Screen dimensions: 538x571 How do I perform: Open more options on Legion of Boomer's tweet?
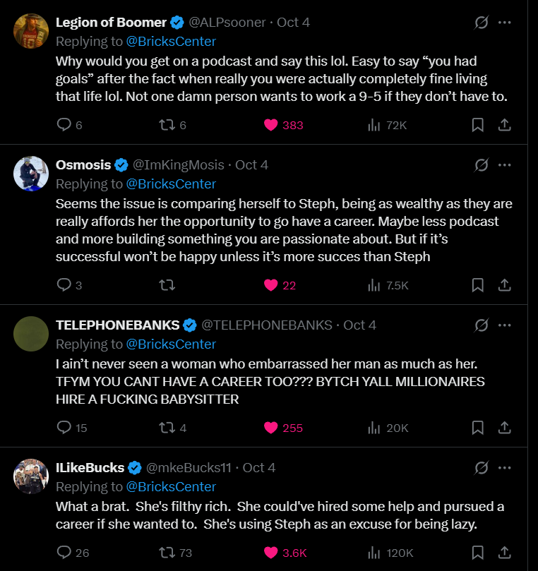(x=504, y=23)
